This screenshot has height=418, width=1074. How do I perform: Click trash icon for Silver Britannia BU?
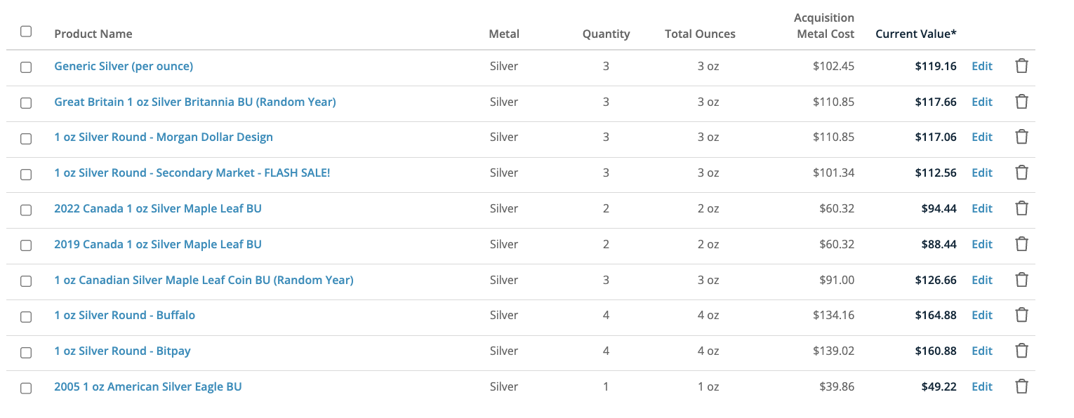click(x=1022, y=102)
